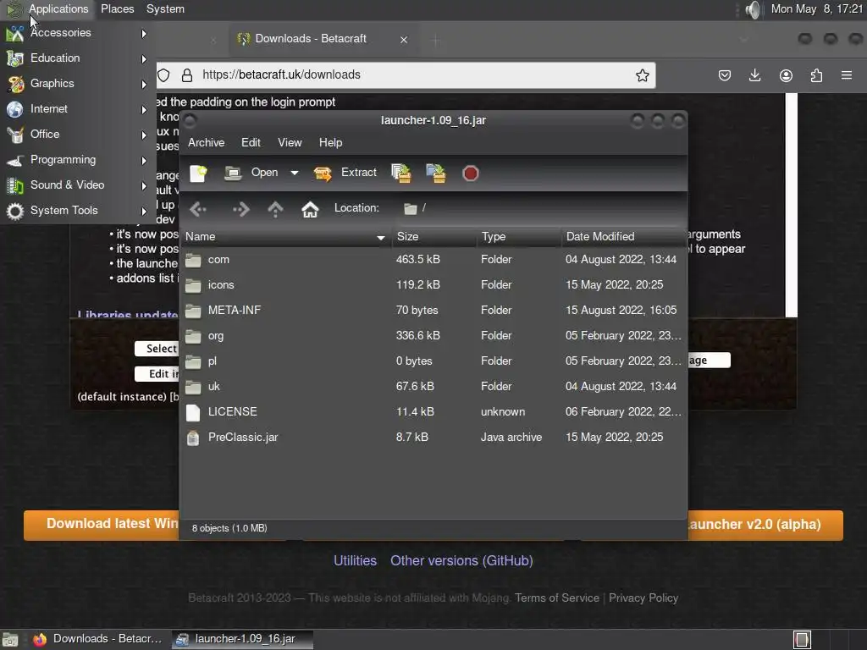Select the LICENSE file
The image size is (867, 650).
[x=433, y=412]
